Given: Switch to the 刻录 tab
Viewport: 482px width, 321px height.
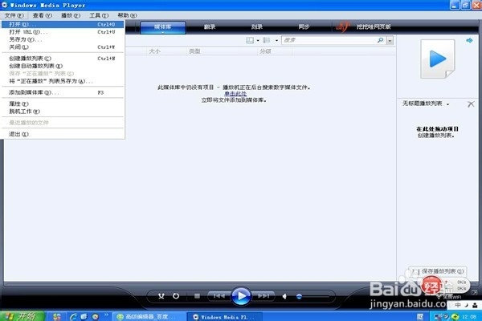Looking at the screenshot, I should [257, 27].
